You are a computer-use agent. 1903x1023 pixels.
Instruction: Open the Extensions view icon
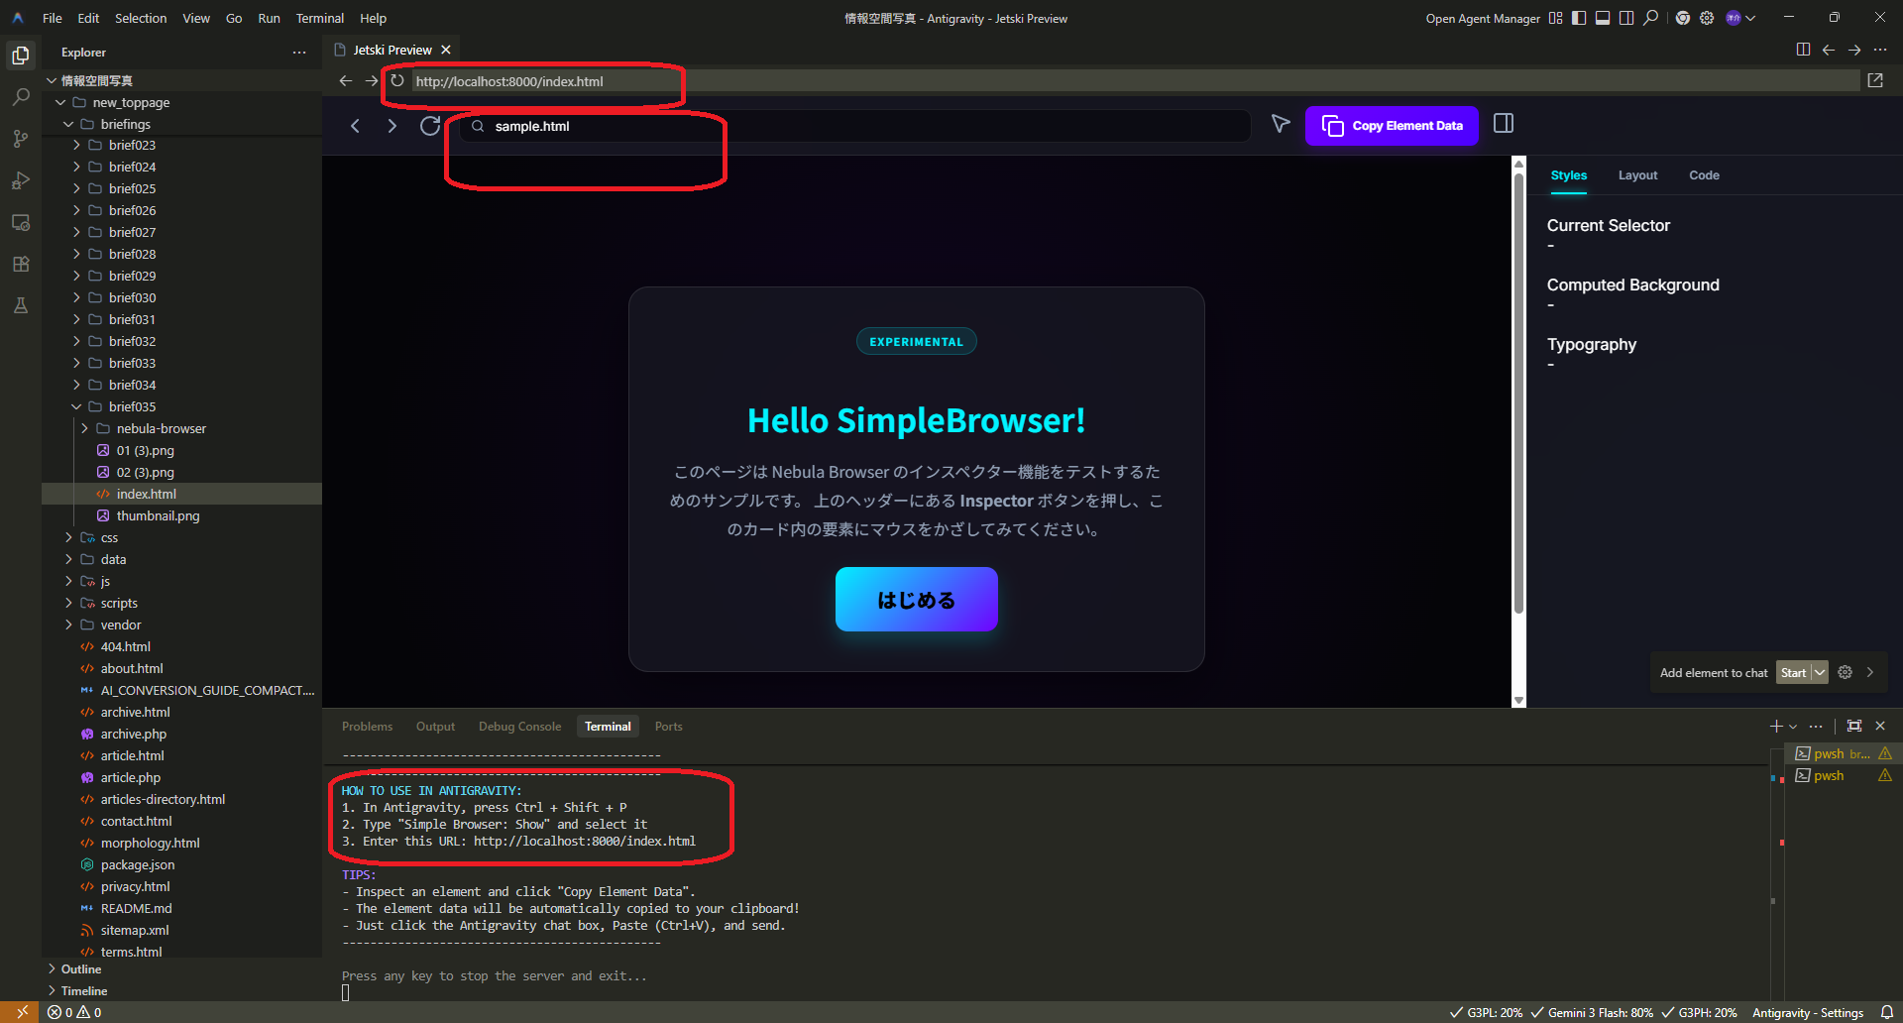20,264
